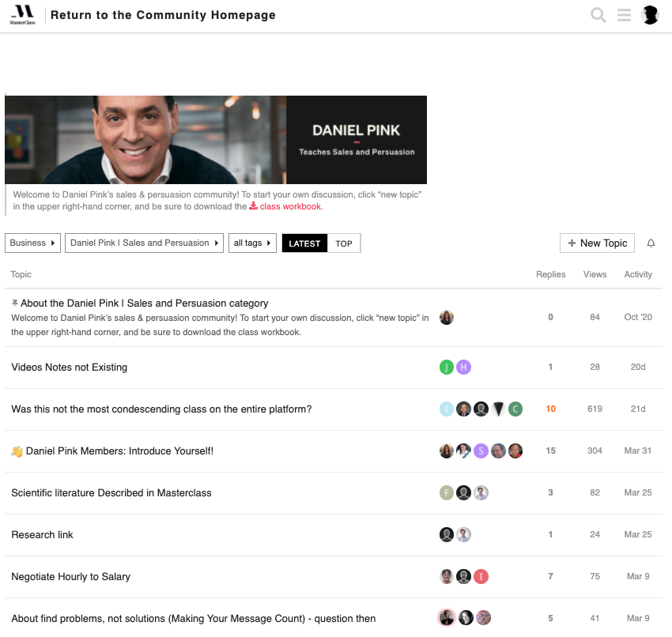This screenshot has height=637, width=672.
Task: Click red I avatar on Negotiate Hourly row
Action: click(481, 577)
